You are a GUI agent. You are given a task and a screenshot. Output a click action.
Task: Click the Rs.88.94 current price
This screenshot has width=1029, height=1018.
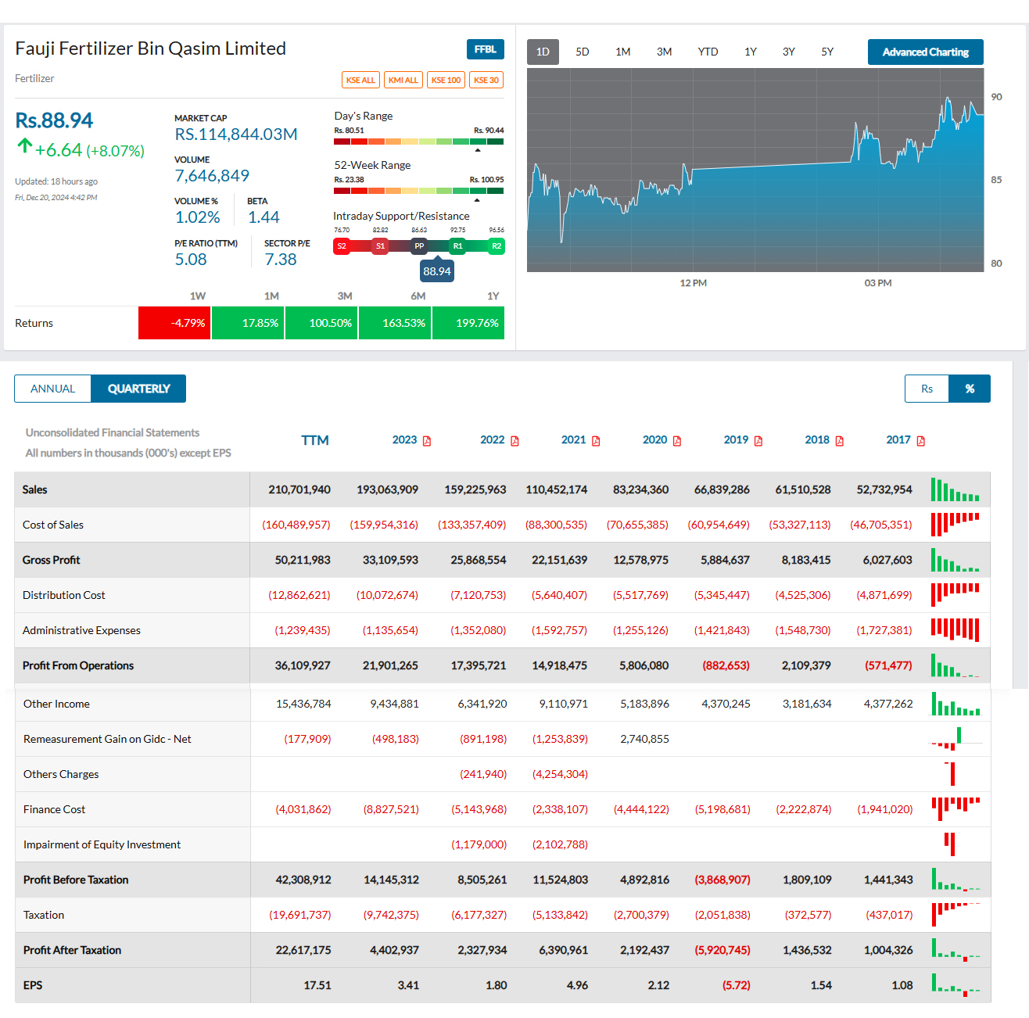[x=54, y=120]
